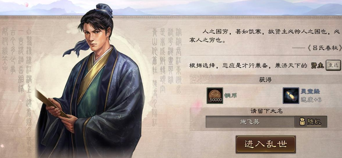Click the 请留下大名 header
342x158 pixels.
click(266, 111)
